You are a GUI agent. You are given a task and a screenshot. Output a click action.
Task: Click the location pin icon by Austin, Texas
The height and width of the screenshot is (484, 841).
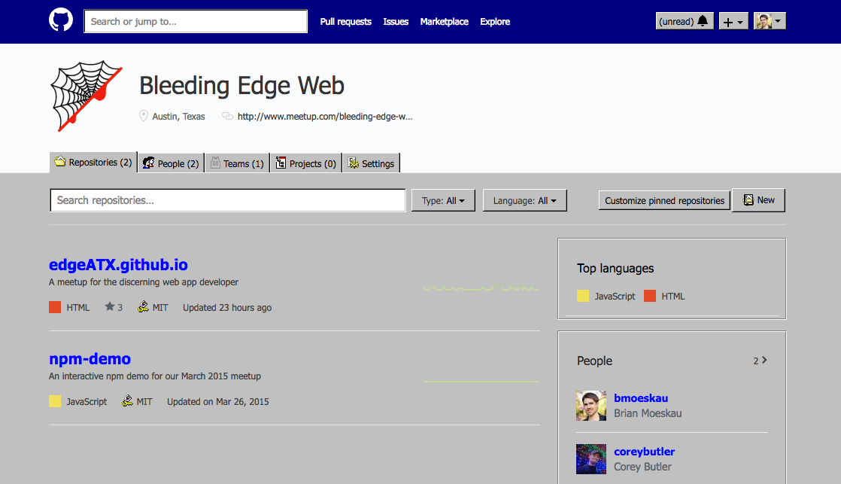pos(143,116)
